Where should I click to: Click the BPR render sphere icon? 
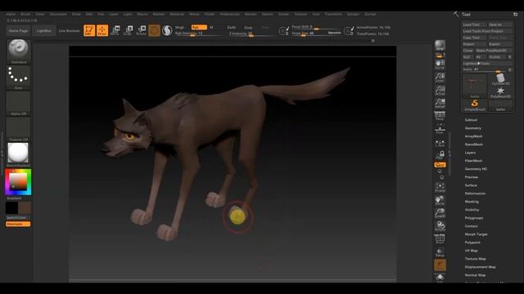(x=440, y=46)
